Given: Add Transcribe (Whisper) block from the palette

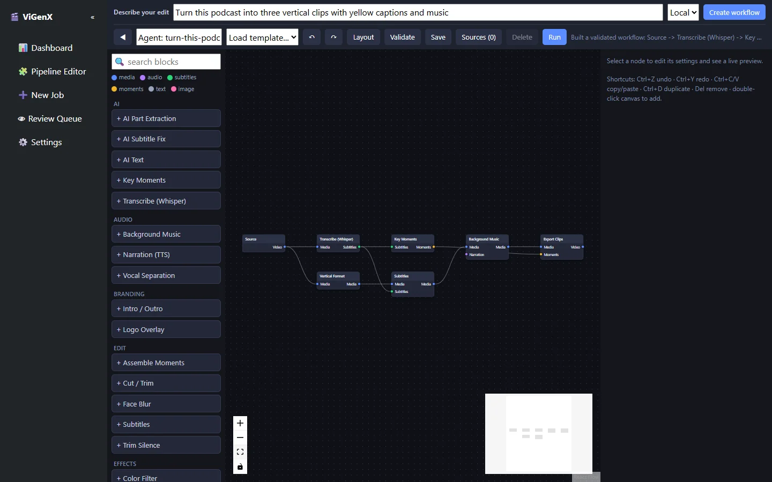Looking at the screenshot, I should pyautogui.click(x=166, y=201).
